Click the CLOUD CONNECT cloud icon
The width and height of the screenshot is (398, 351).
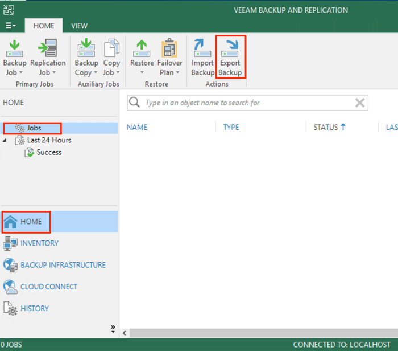coord(10,287)
